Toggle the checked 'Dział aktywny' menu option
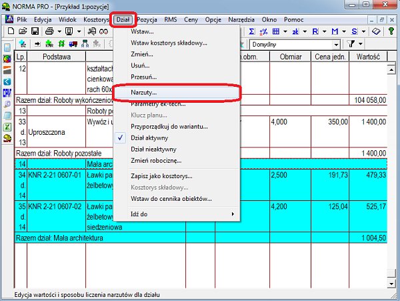 [x=149, y=137]
